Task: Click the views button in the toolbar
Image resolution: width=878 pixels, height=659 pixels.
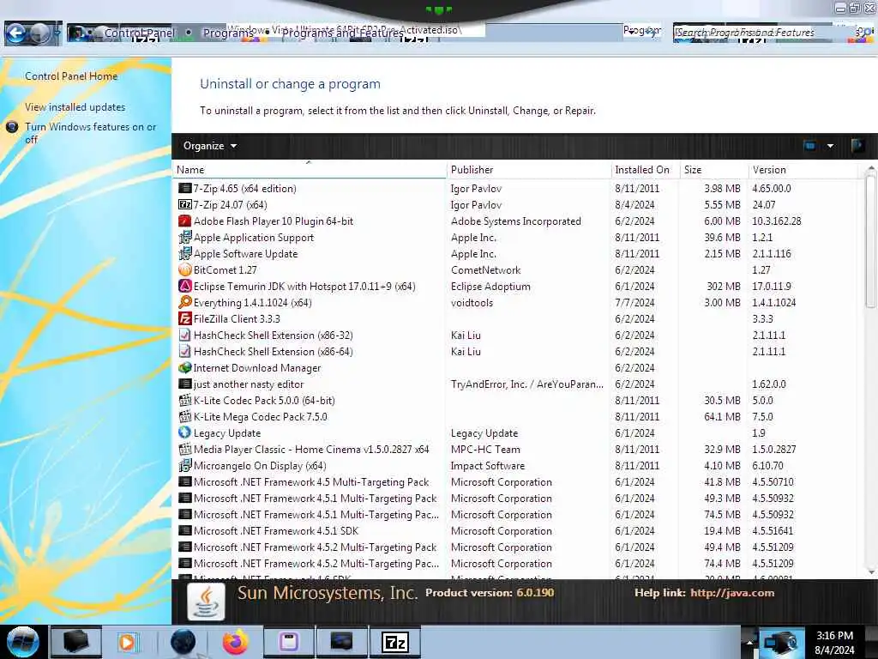Action: 809,146
